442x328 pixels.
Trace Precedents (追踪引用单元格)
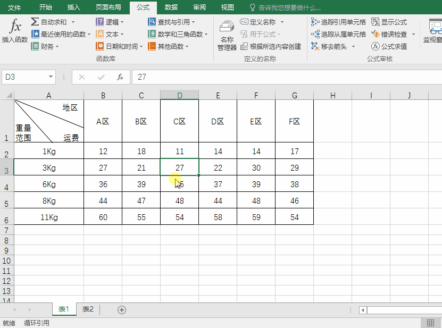coord(338,22)
